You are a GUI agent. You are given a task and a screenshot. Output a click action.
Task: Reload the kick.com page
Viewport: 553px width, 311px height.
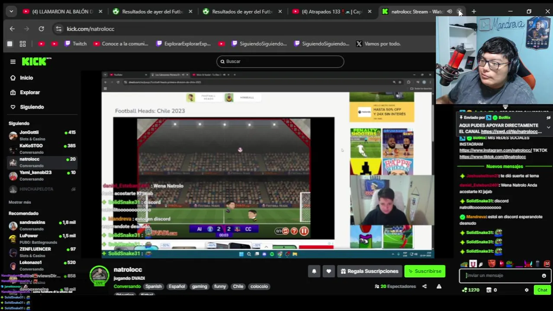tap(41, 29)
